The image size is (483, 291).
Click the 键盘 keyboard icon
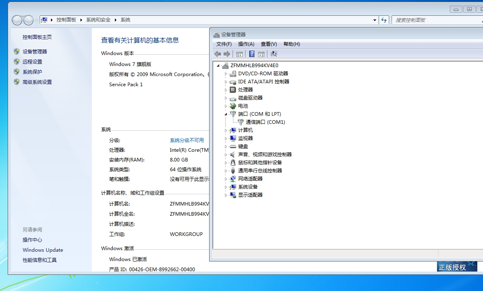(x=233, y=147)
